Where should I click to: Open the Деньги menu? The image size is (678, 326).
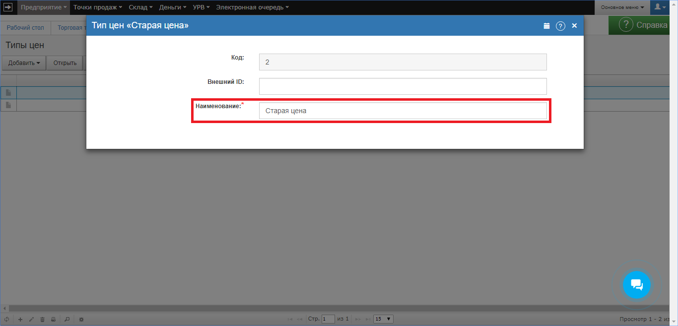click(x=173, y=7)
